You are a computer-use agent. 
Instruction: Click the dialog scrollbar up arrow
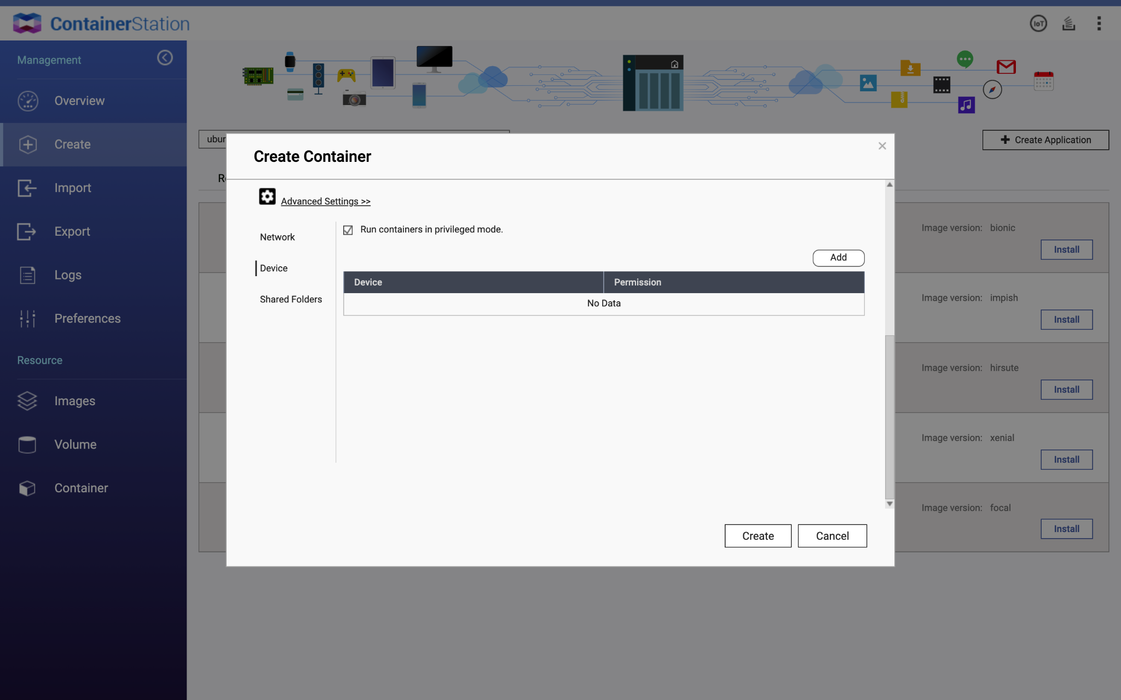click(x=889, y=185)
